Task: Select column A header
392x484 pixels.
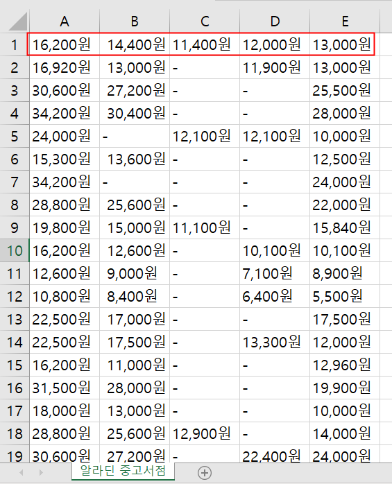Action: pos(65,21)
